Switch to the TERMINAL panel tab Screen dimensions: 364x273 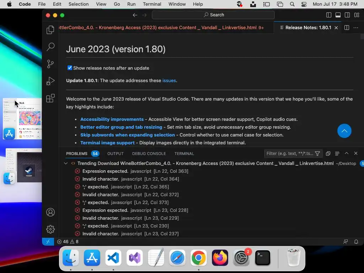tap(184, 154)
